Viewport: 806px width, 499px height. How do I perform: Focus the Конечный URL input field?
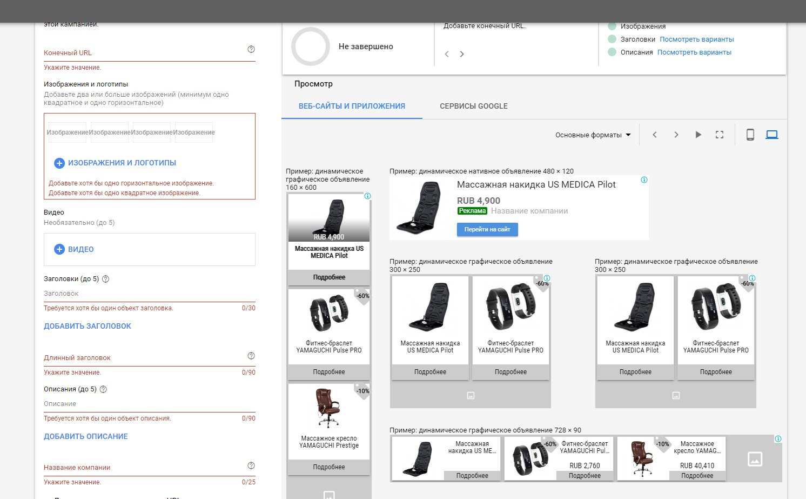coord(150,53)
